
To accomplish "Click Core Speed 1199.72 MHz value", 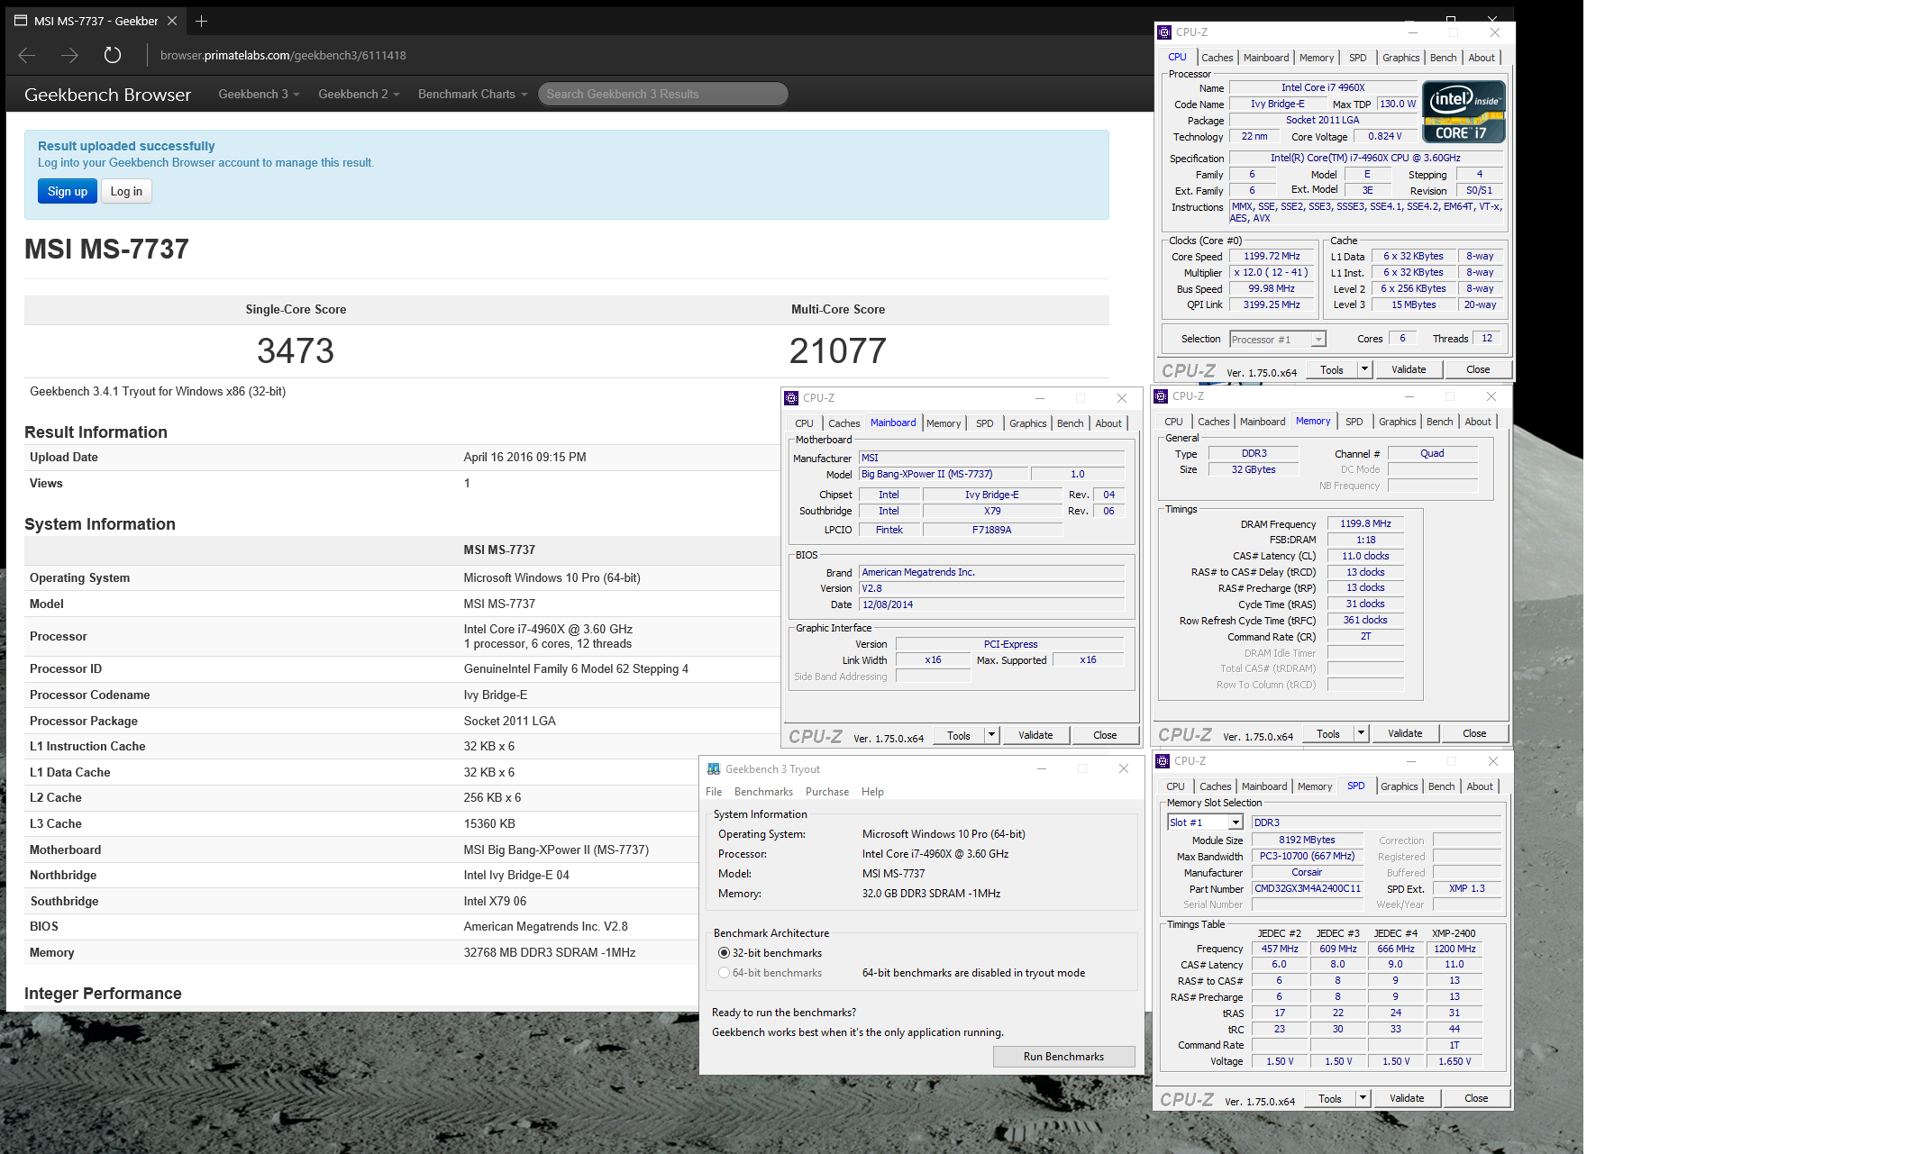I will (1272, 256).
